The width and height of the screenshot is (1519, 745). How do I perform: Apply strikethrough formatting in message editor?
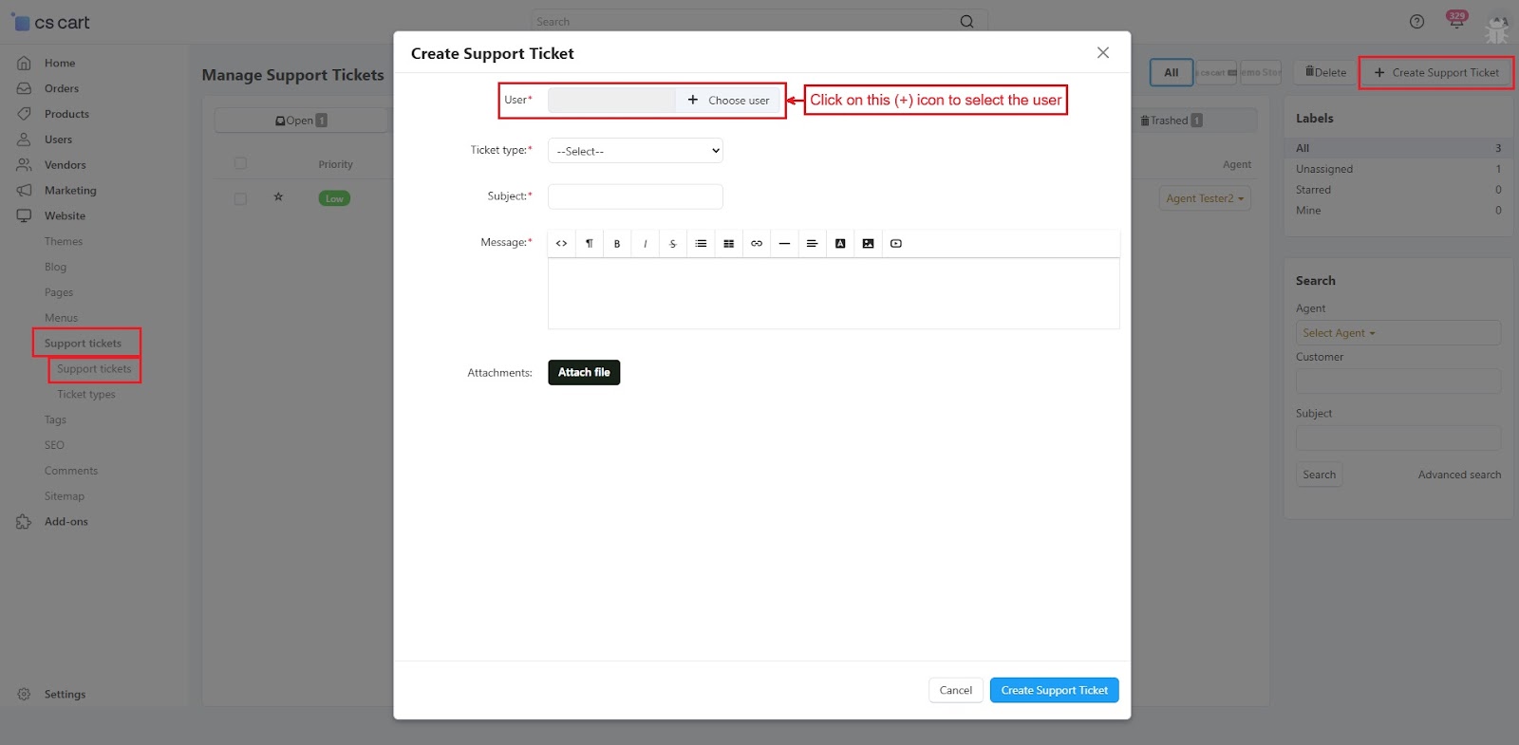(x=673, y=244)
